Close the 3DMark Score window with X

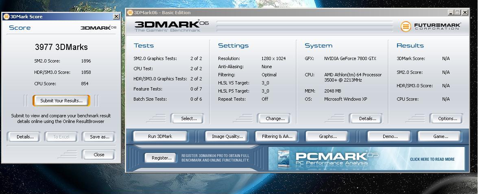click(x=116, y=16)
